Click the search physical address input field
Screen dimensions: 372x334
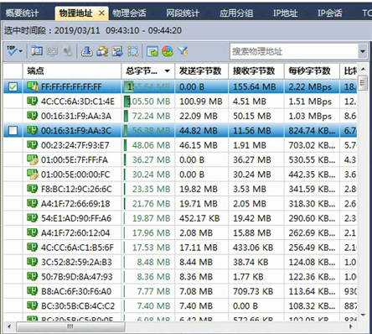[294, 51]
